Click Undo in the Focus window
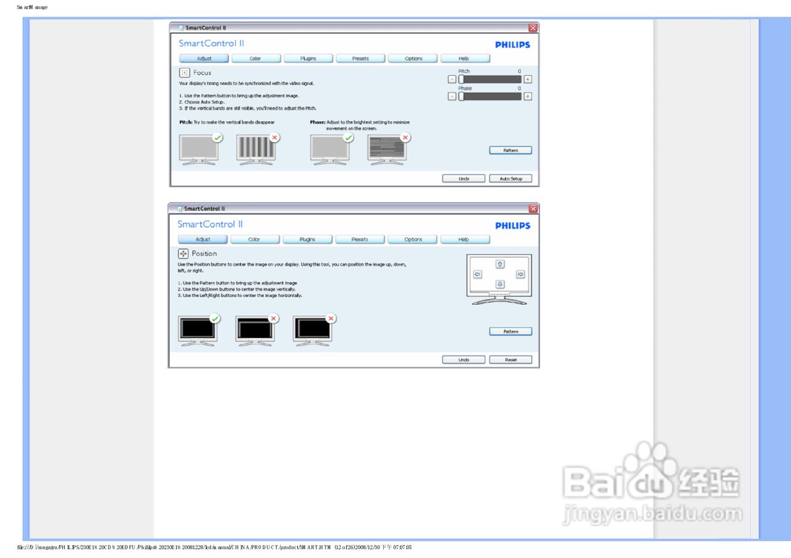This screenshot has width=791, height=558. pyautogui.click(x=463, y=178)
